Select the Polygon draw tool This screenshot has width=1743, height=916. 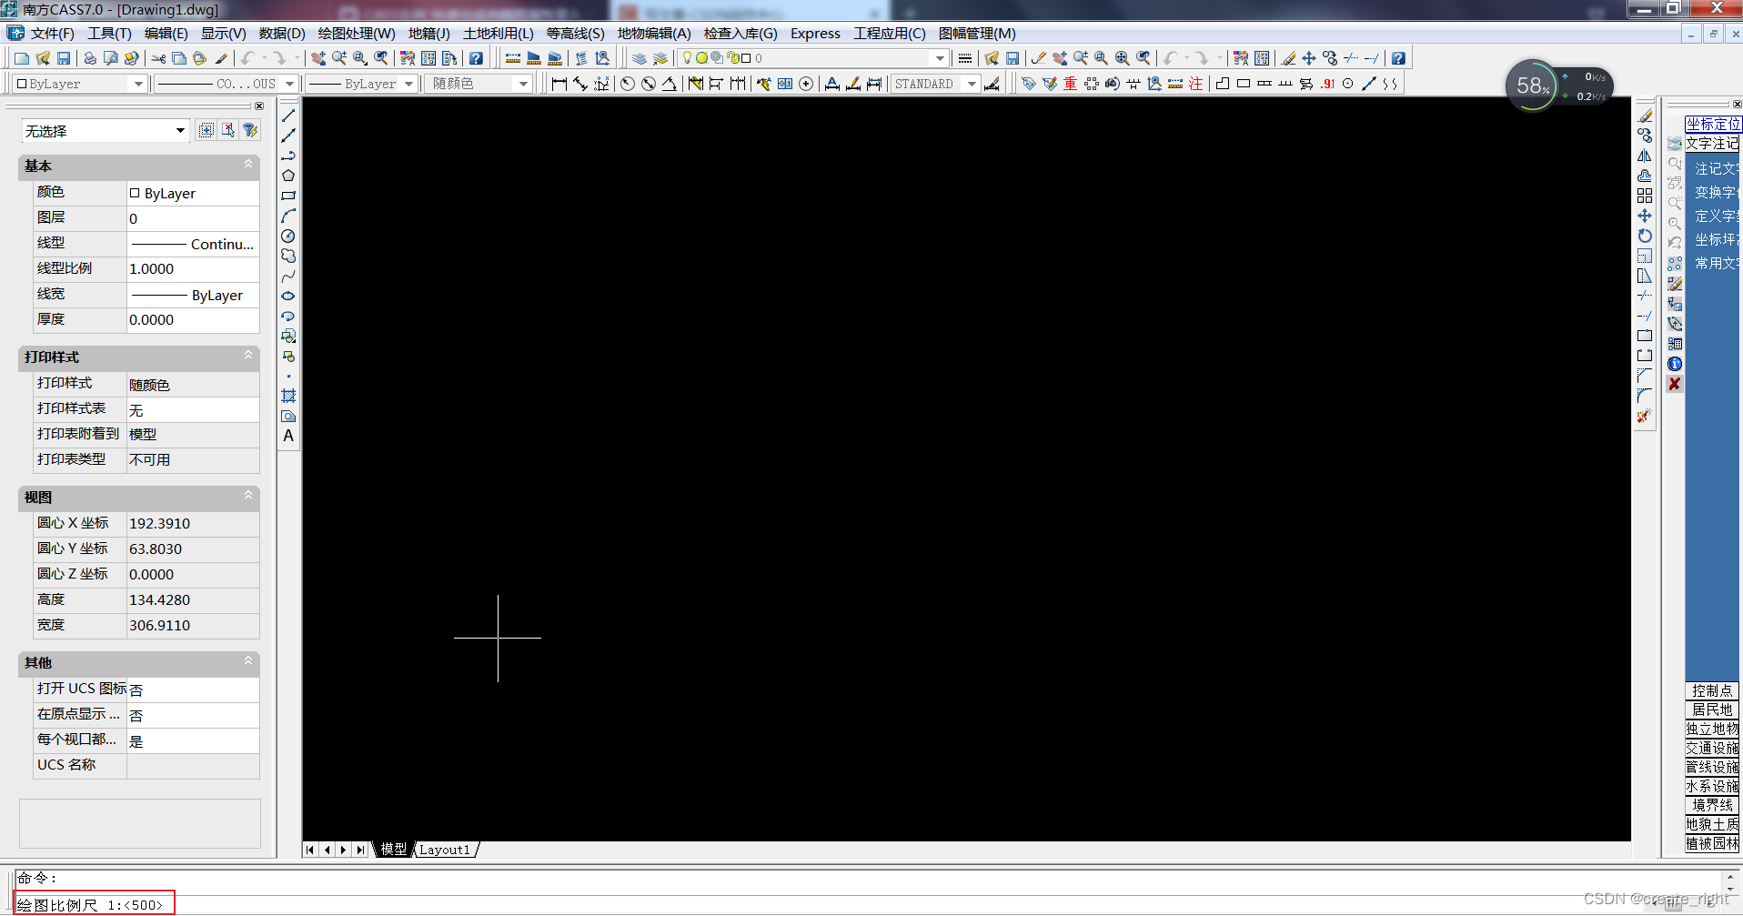pyautogui.click(x=288, y=176)
